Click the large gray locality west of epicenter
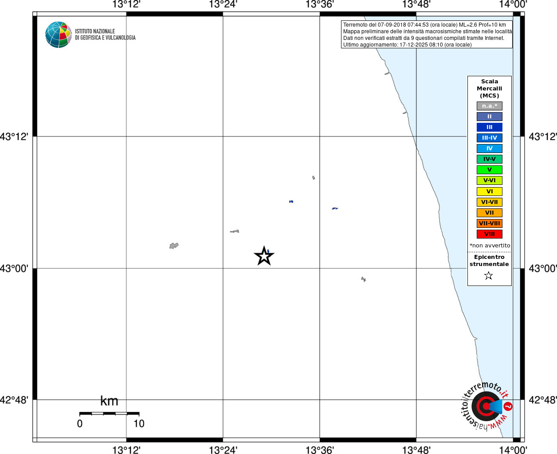 click(174, 246)
